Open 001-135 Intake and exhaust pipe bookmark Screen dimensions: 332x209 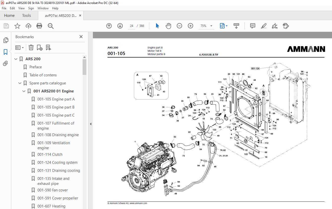click(53, 181)
